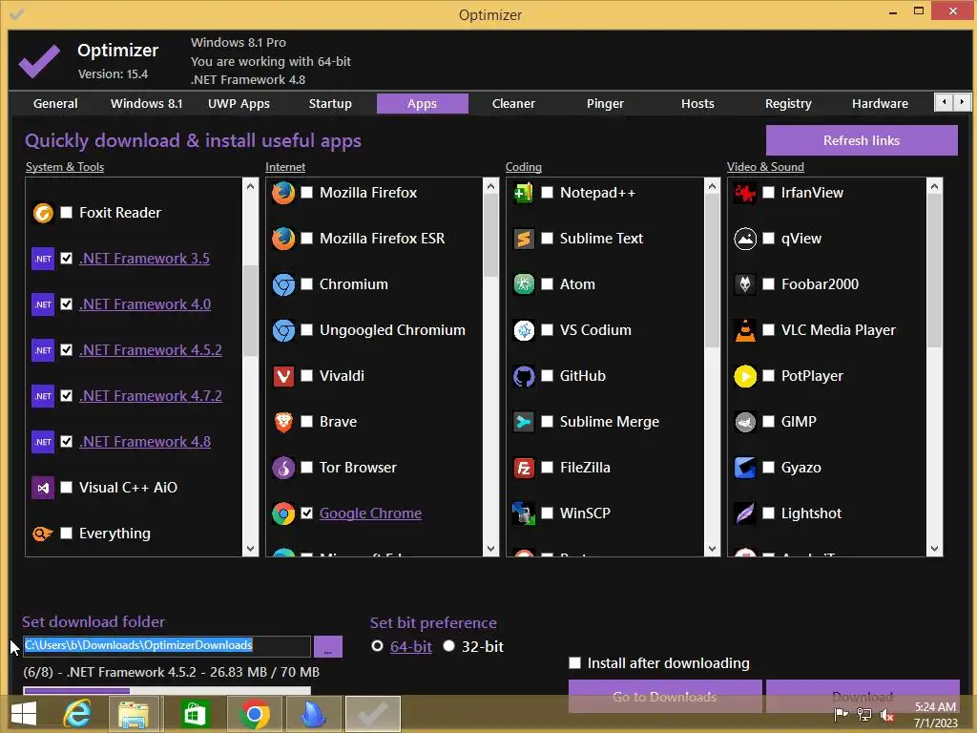Click the Lightshot feather icon
The width and height of the screenshot is (977, 733).
pos(745,513)
